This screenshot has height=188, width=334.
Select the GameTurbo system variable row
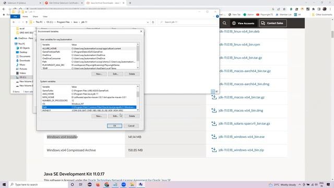89,90
